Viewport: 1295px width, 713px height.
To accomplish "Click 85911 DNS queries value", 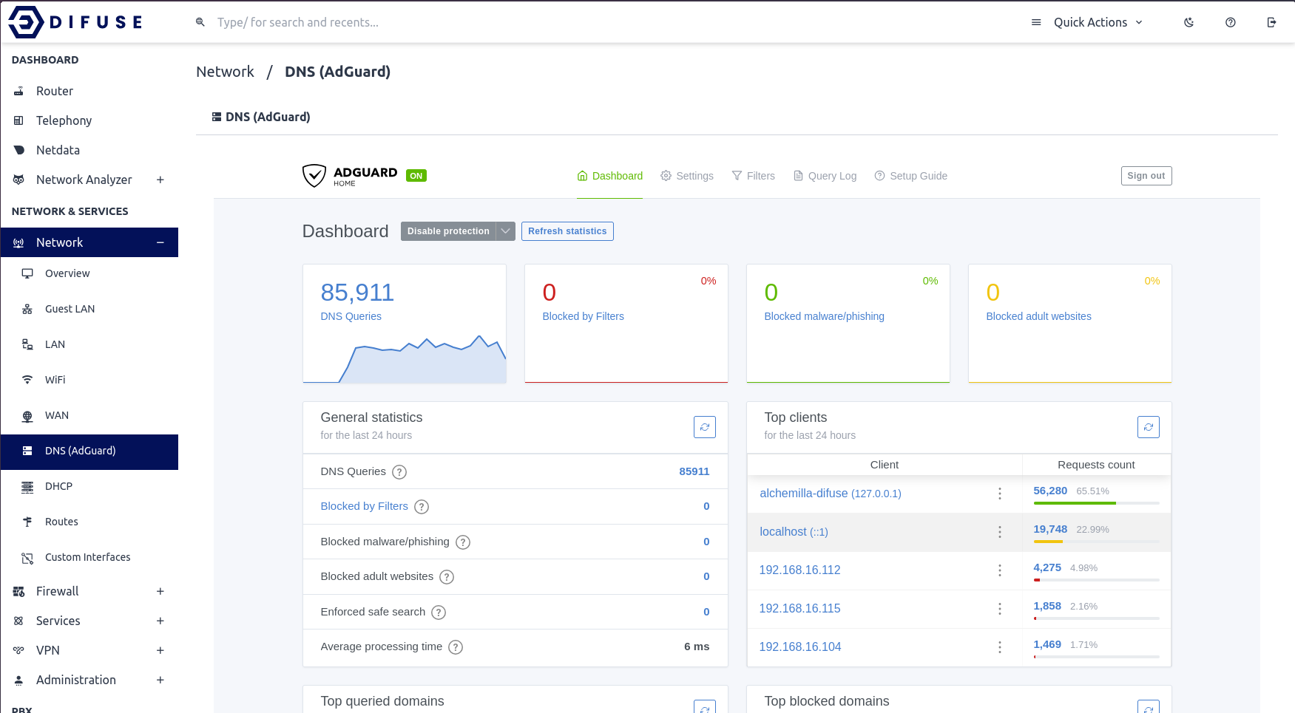I will (x=694, y=471).
